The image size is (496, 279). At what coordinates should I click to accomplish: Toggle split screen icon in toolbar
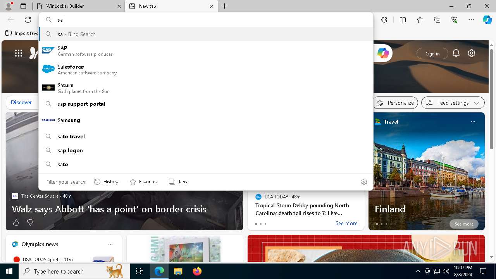point(403,20)
